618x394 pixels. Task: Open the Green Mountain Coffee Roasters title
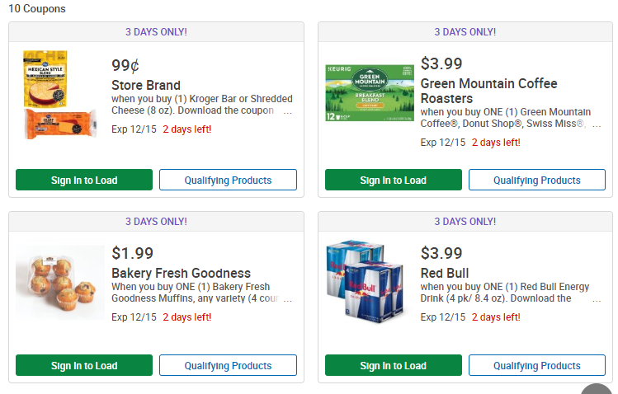point(488,91)
